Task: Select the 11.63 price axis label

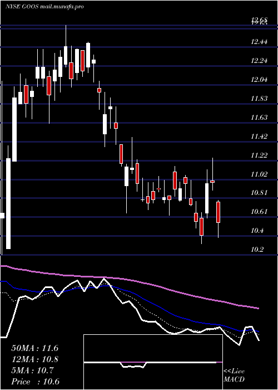Action: [x=259, y=118]
